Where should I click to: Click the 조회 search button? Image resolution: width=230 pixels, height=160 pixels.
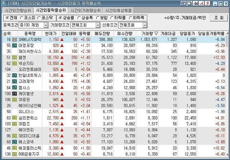[x=219, y=18]
